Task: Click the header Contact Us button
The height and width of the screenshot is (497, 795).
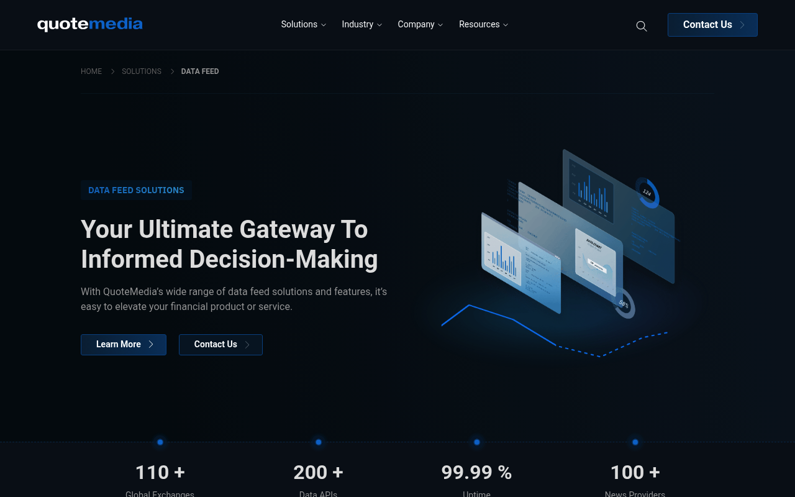Action: (x=712, y=25)
